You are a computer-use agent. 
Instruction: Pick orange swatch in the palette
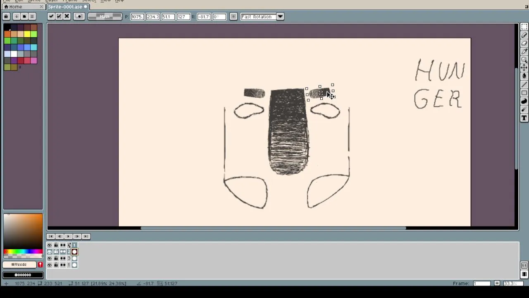coord(7,34)
